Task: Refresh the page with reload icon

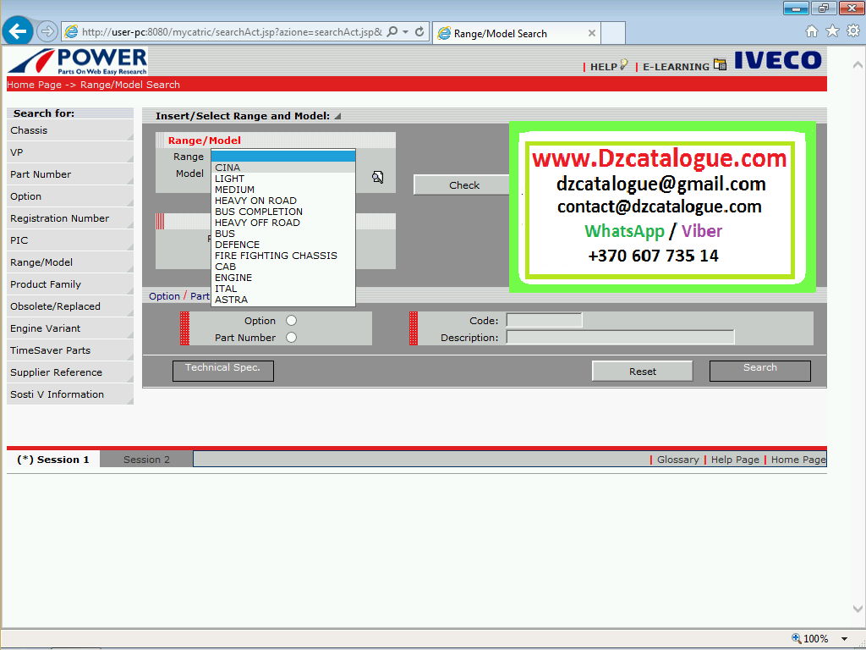Action: tap(419, 31)
